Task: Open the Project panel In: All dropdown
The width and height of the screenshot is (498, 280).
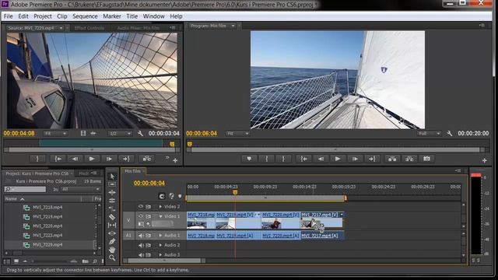Action: [x=81, y=189]
